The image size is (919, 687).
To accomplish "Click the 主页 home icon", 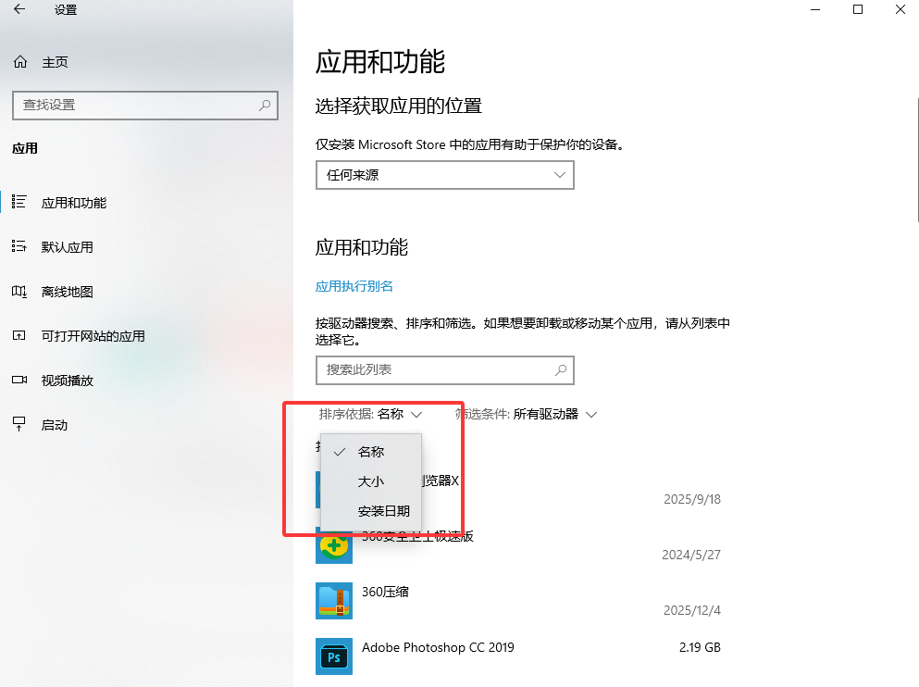I will tap(19, 62).
